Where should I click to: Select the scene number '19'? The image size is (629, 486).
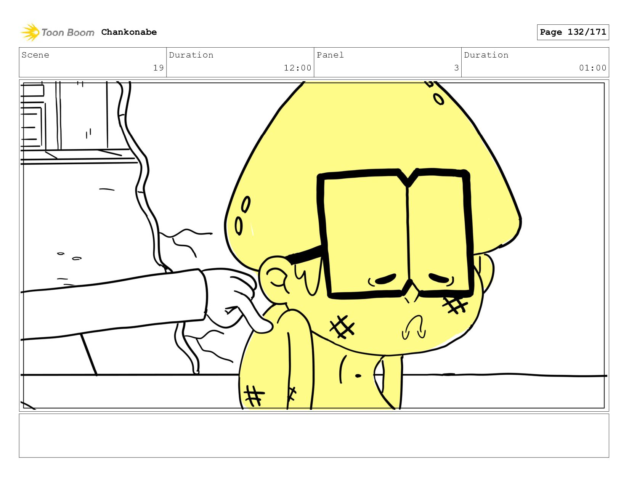(x=159, y=68)
